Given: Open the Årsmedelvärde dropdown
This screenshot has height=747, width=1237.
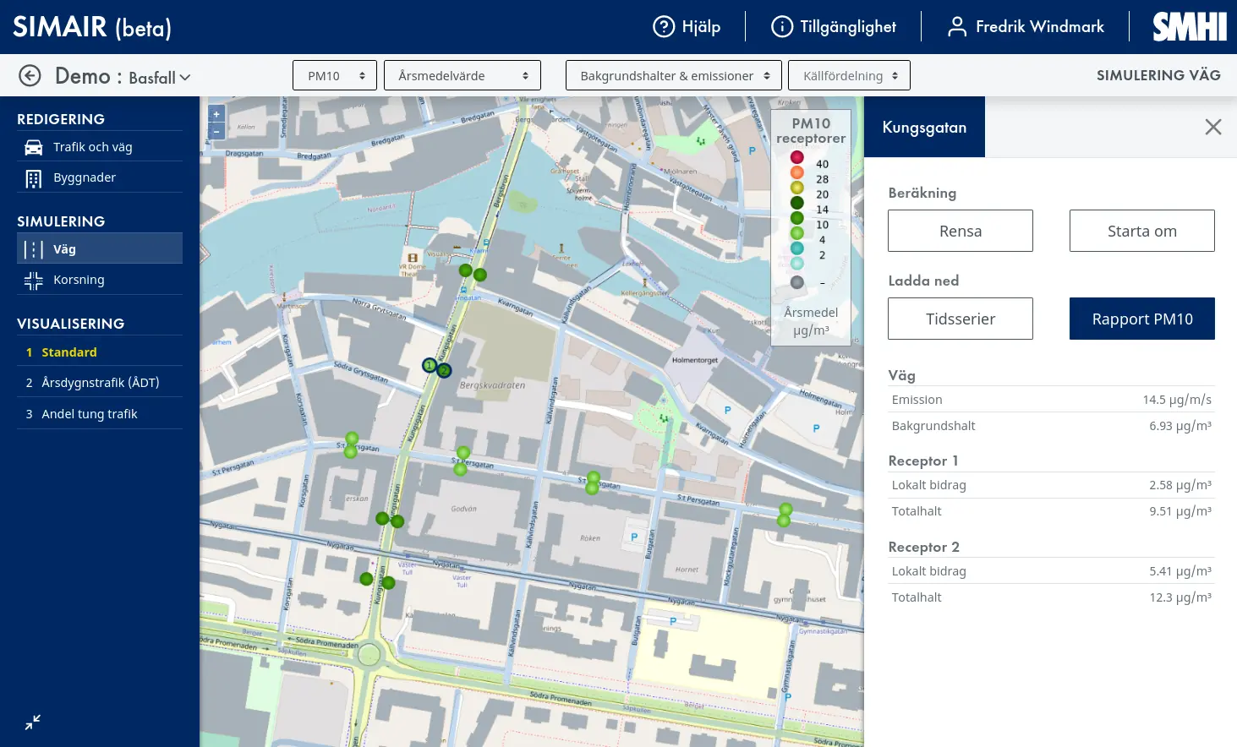Looking at the screenshot, I should click(x=463, y=76).
